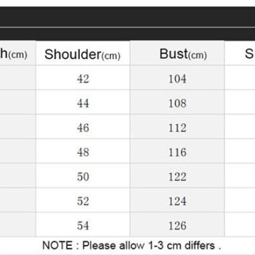
Task: Click bust value 116 cell
Action: tap(177, 151)
